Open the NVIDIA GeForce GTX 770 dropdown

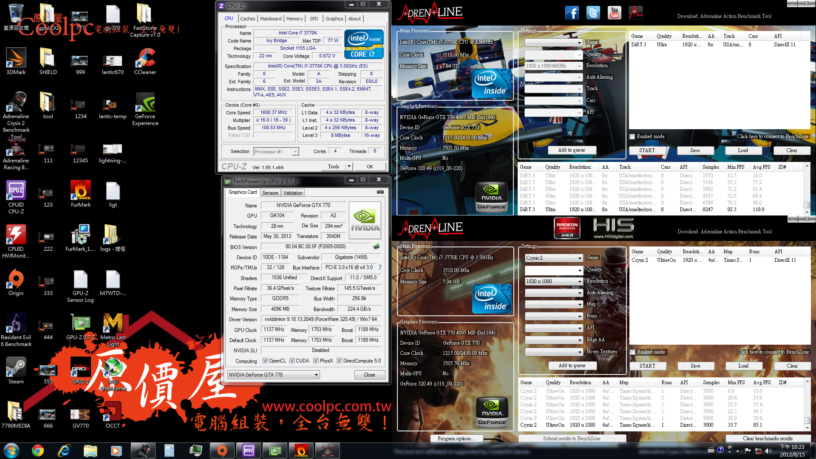(x=316, y=375)
